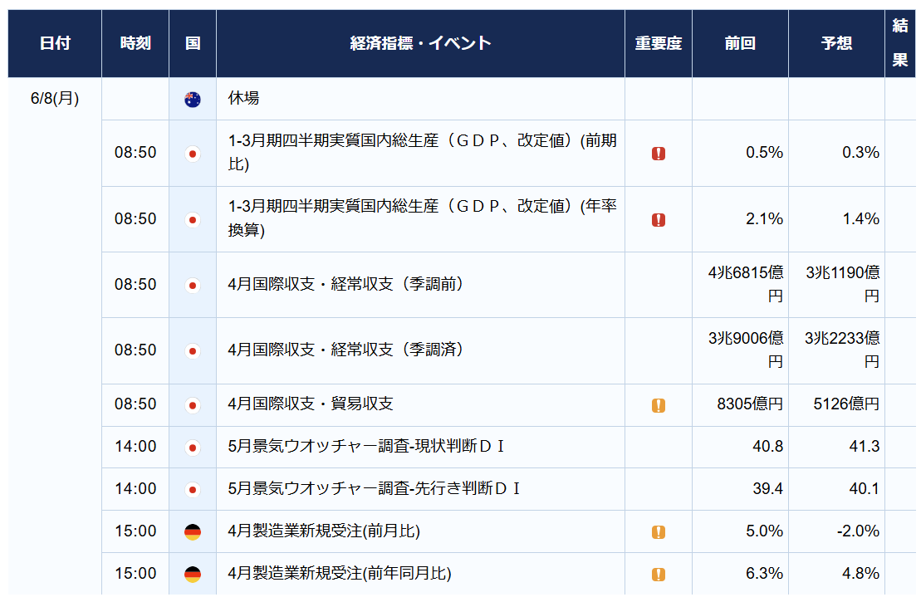Image resolution: width=921 pixels, height=602 pixels.
Task: Click orange importance icon in 製造業新規受注(前月比) row
Action: pyautogui.click(x=659, y=532)
